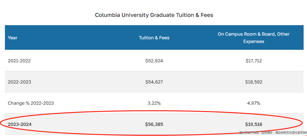The height and width of the screenshot is (136, 307).
Task: Click the $56,385 tuition value
Action: click(x=154, y=124)
